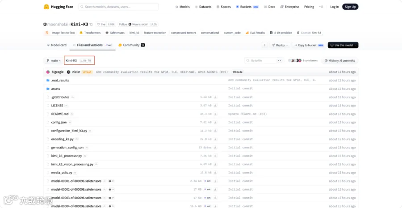Image resolution: width=402 pixels, height=208 pixels.
Task: Open Enterprise in the top navigation
Action: pos(290,7)
